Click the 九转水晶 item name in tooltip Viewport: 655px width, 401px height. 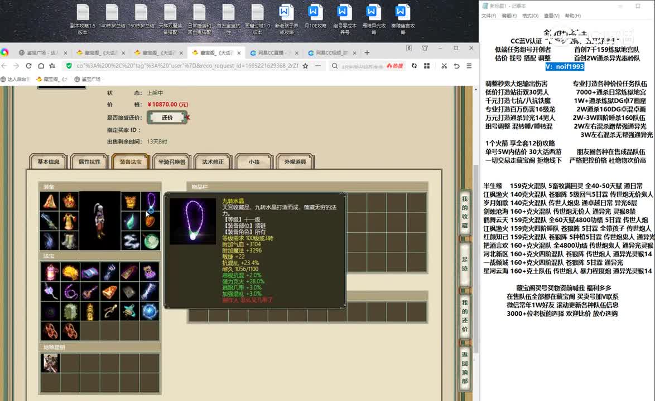[233, 201]
